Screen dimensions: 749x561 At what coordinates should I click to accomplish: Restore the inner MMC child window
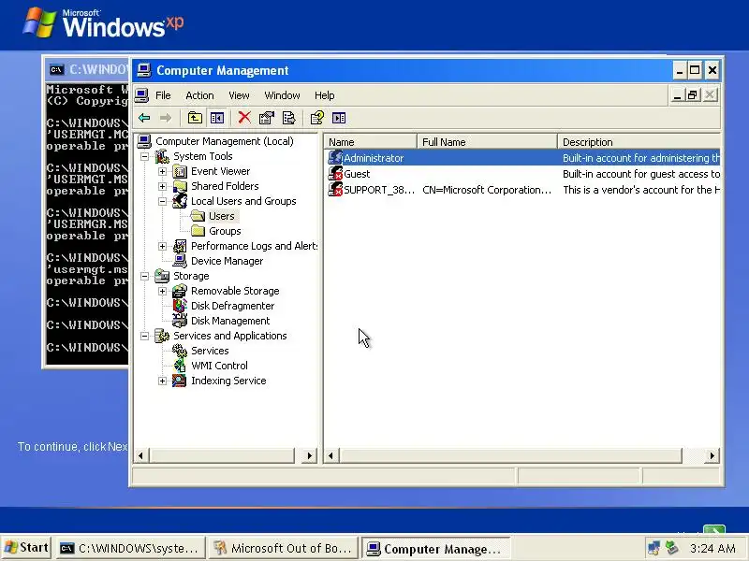[x=692, y=95]
